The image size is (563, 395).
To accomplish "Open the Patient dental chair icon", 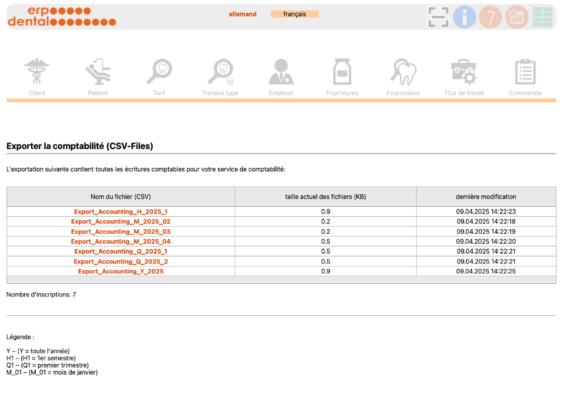I will pos(98,72).
